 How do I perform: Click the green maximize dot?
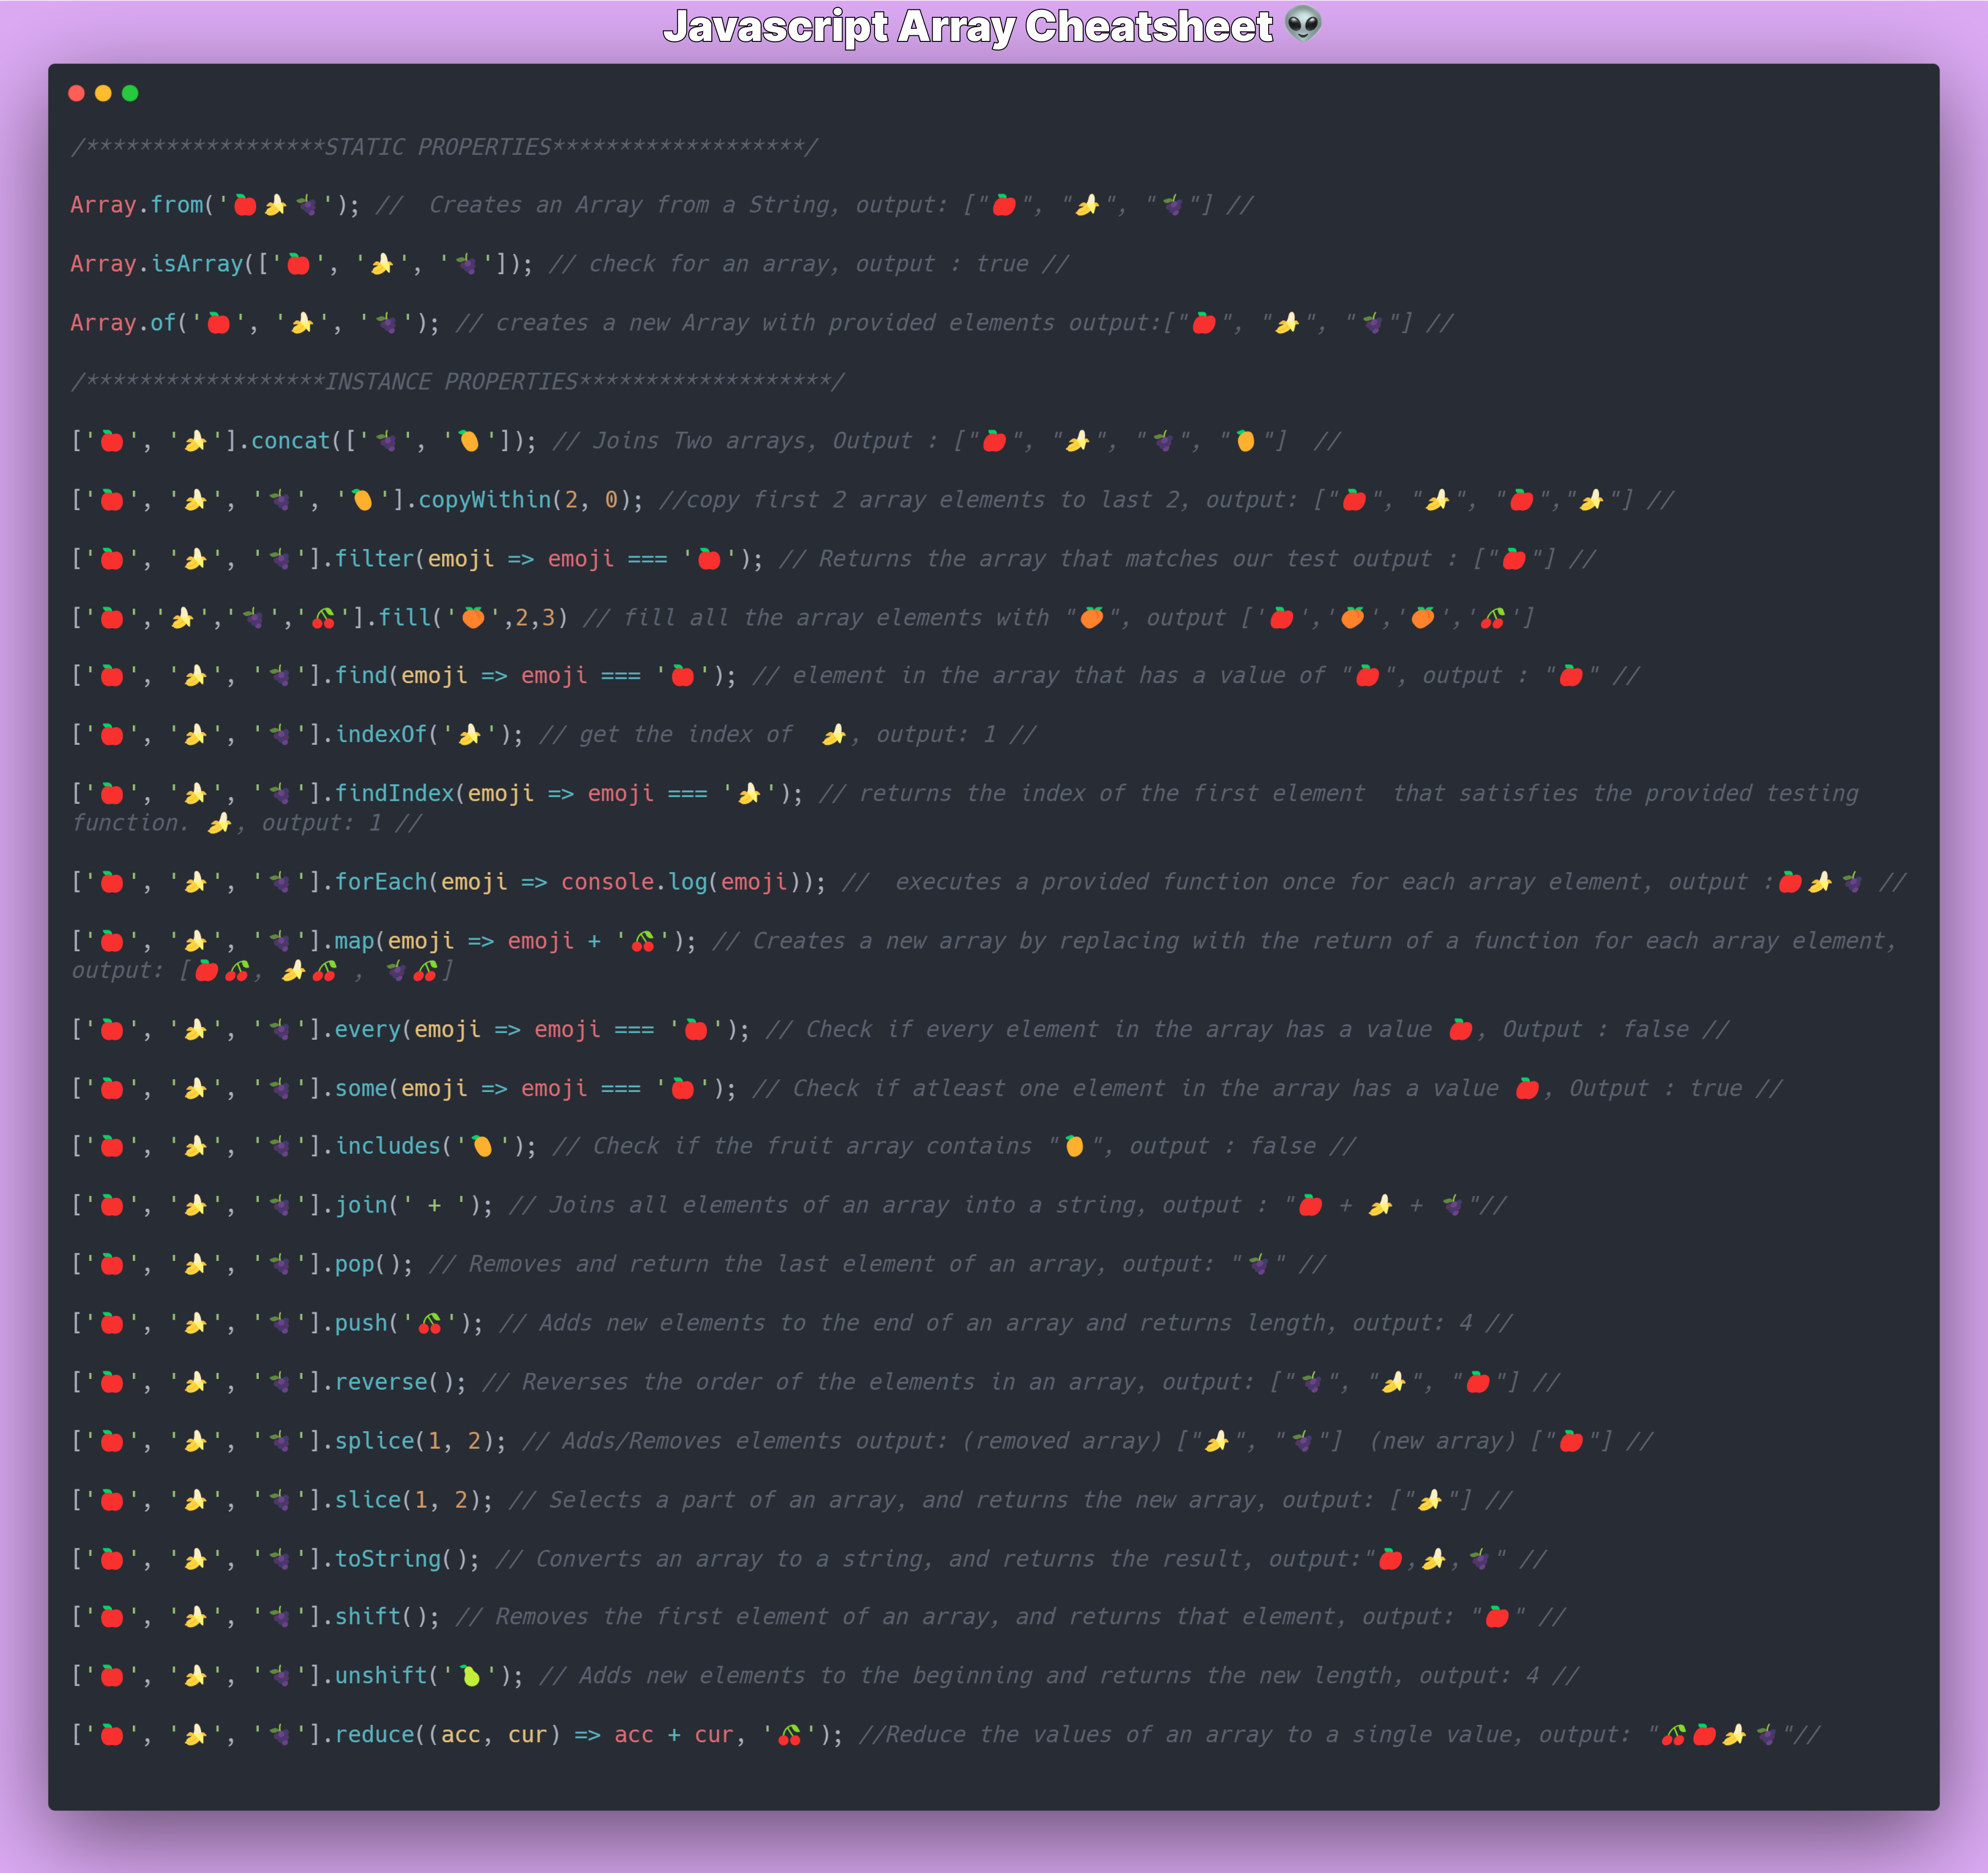pyautogui.click(x=130, y=93)
